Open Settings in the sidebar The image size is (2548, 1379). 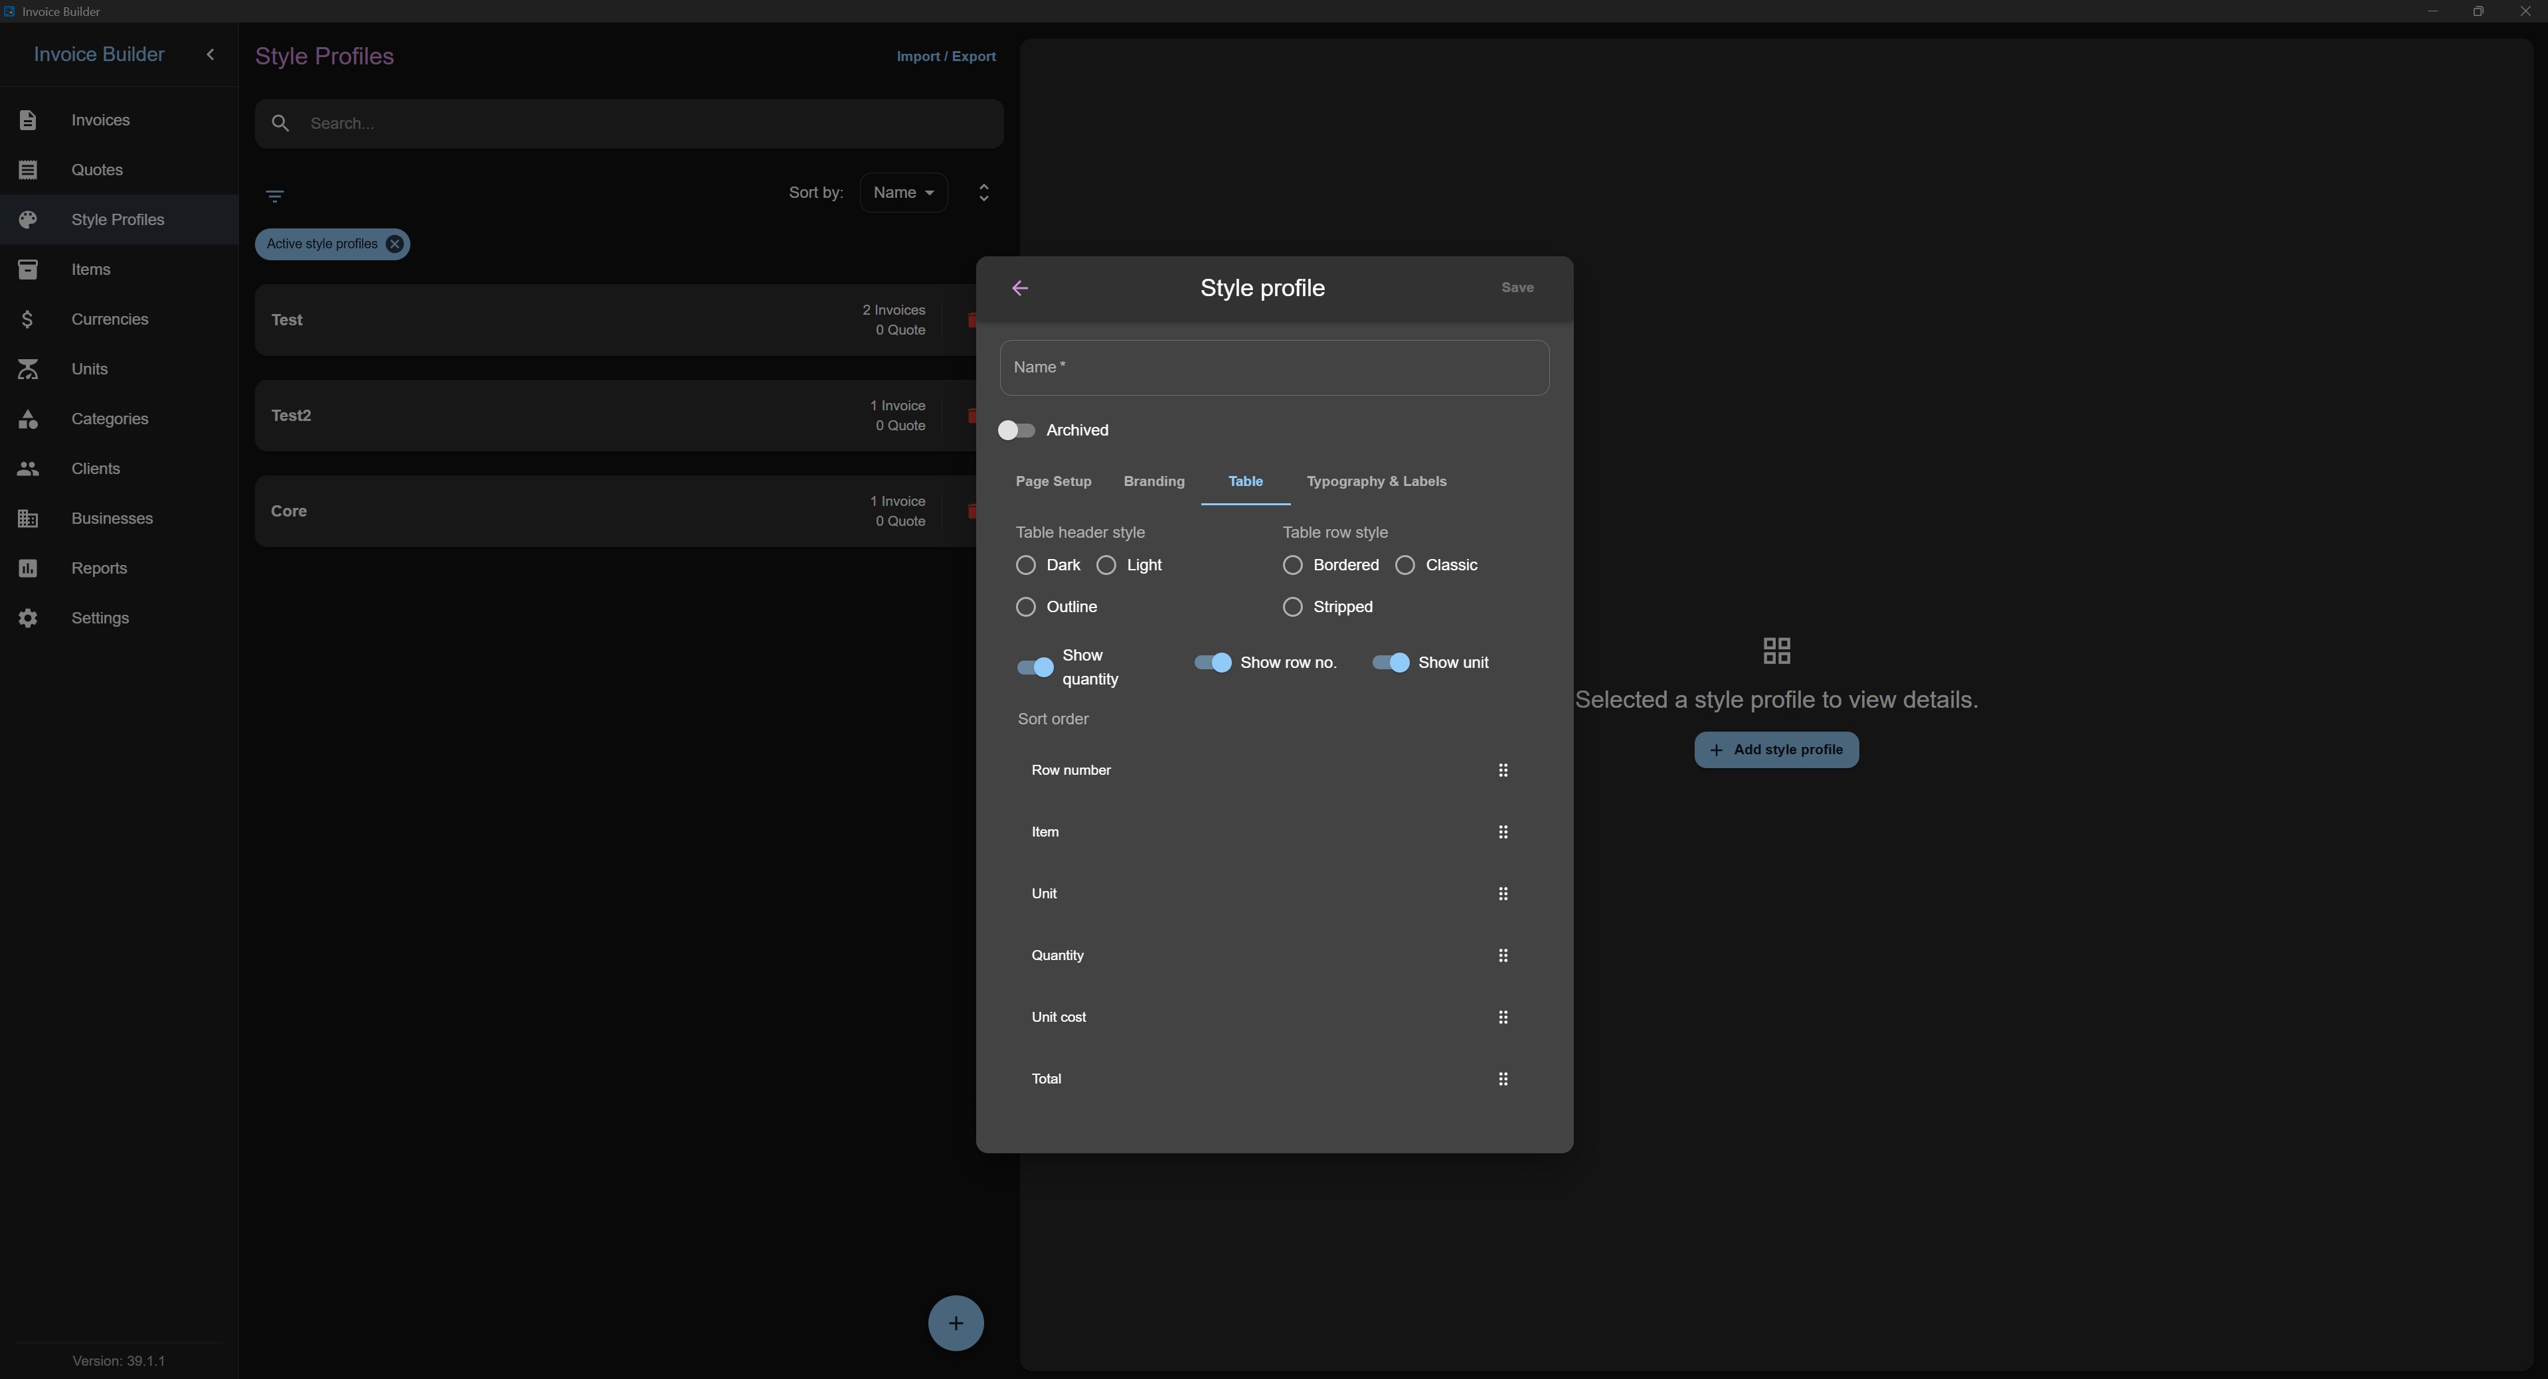coord(119,618)
